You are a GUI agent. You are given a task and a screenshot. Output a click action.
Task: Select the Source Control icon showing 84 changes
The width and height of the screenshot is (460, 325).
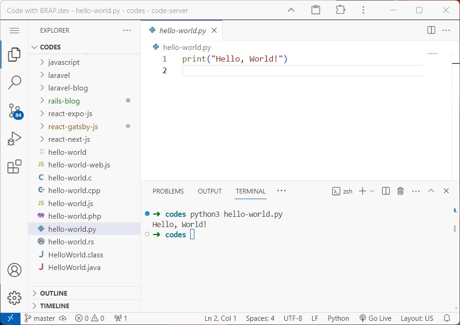14,112
